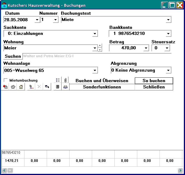This screenshot has height=175, width=185.
Task: Click Buchen und Überweisen button
Action: click(x=102, y=81)
